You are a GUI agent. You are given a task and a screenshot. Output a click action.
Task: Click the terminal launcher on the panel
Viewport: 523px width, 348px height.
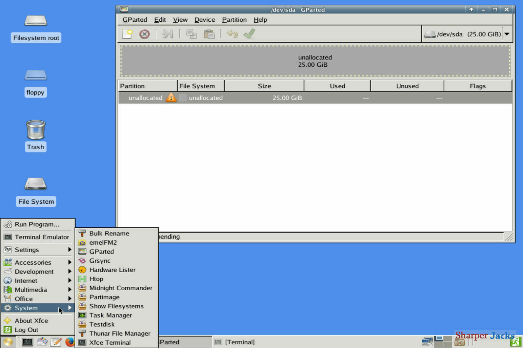click(x=27, y=342)
